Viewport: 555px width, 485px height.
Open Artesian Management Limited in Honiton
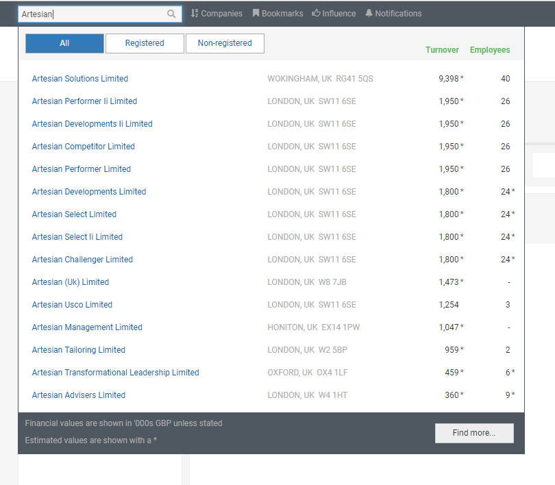pyautogui.click(x=87, y=327)
